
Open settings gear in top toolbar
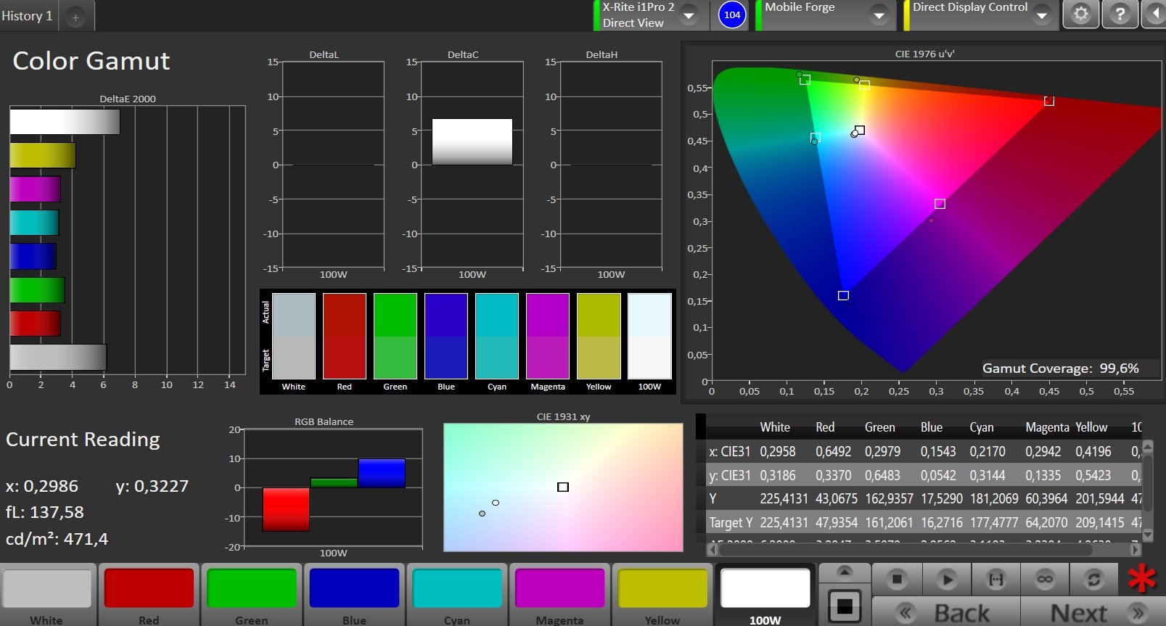coord(1081,14)
